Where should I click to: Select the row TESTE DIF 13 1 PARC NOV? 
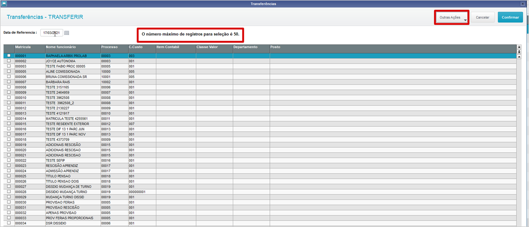pos(260,134)
